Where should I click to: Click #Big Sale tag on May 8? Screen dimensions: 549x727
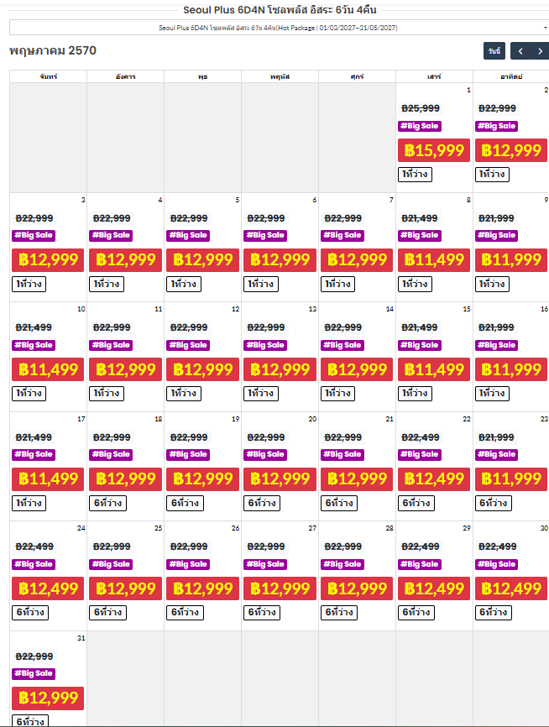coord(420,236)
